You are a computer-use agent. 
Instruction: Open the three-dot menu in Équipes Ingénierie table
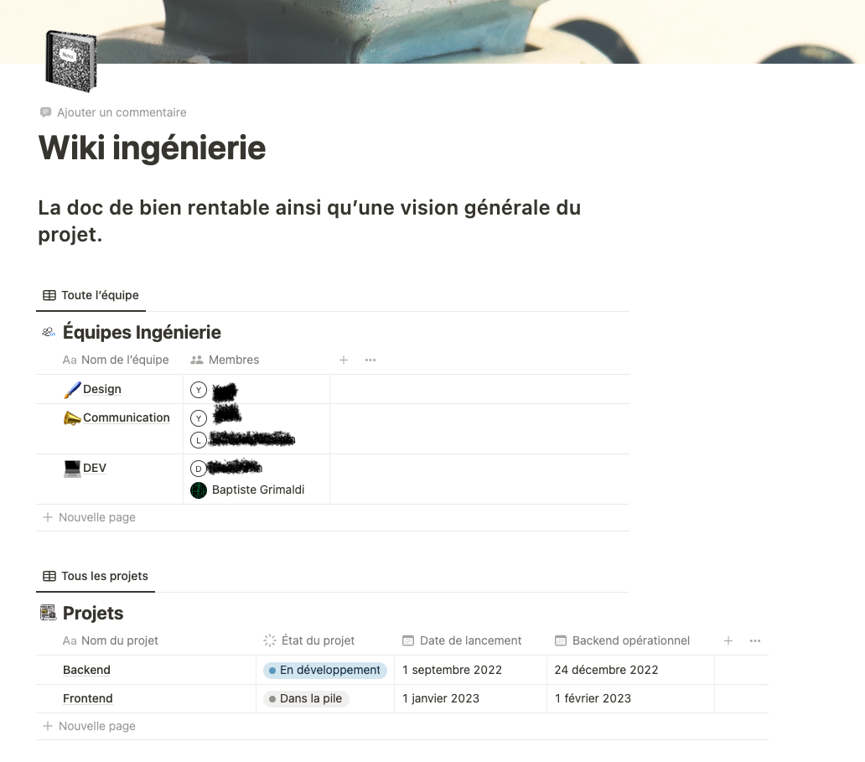tap(370, 360)
